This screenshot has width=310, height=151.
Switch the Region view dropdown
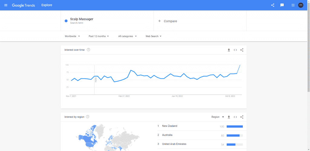218,117
